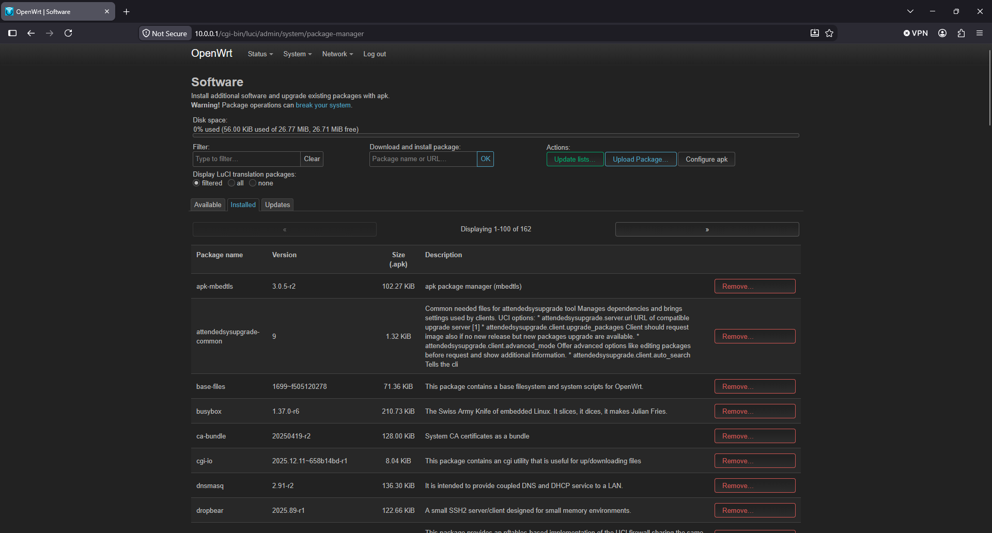Remove the ca-bundle package
Screen dimensions: 992x533
[755, 436]
